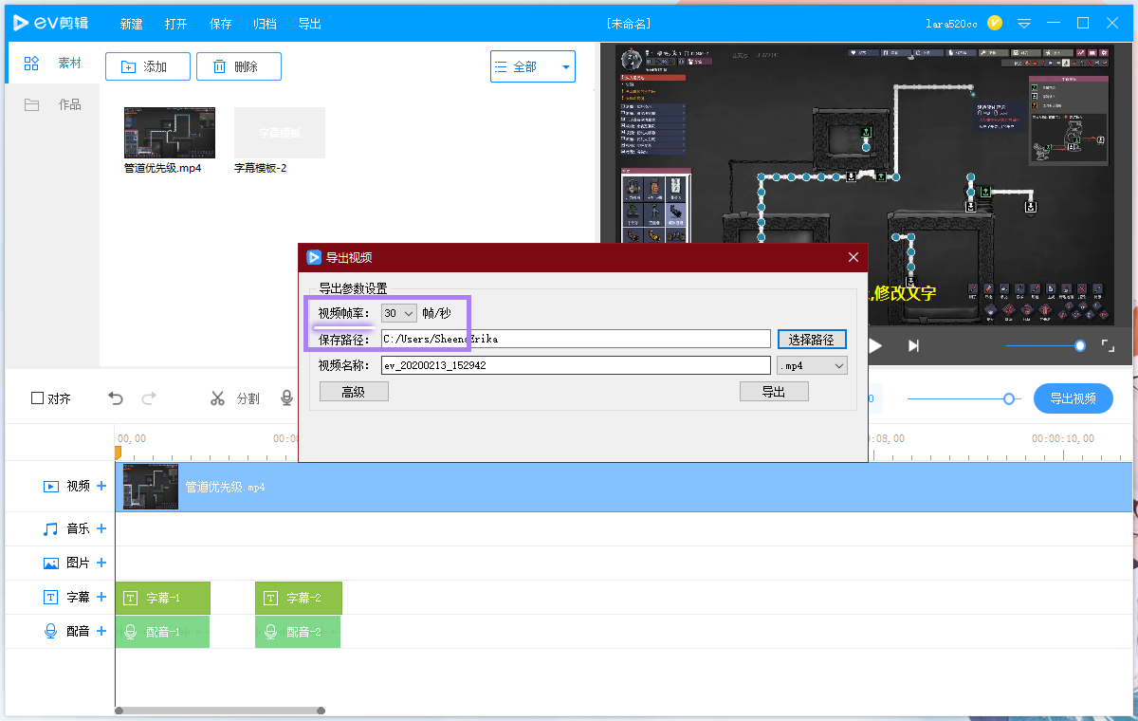Select the 配音-2 voiceover clip

298,632
